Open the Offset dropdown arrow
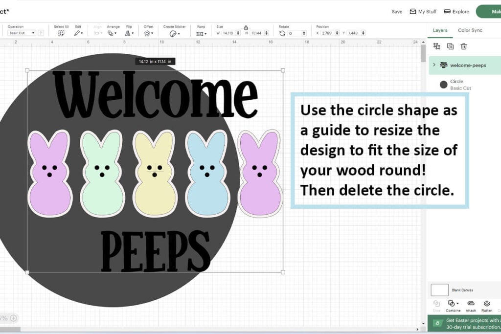The width and height of the screenshot is (501, 334). point(152,34)
